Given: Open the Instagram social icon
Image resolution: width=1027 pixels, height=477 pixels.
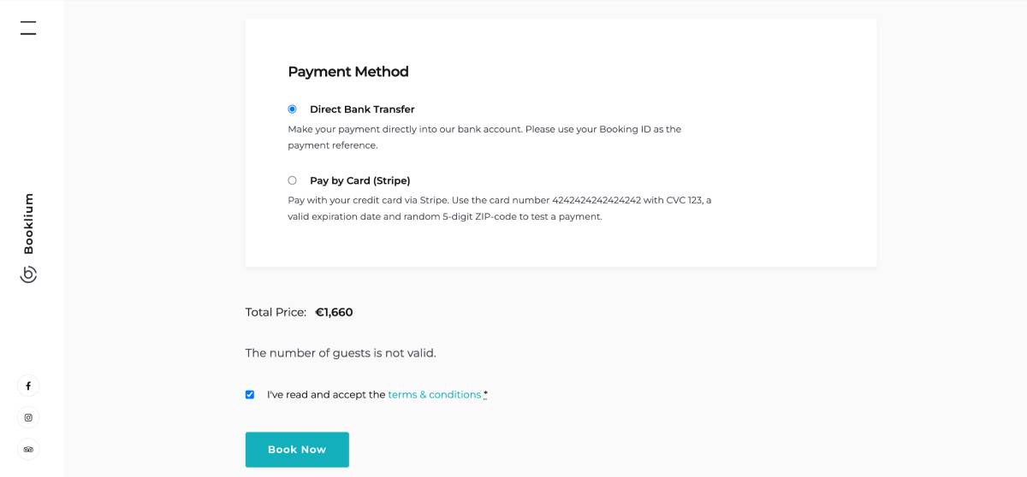Looking at the screenshot, I should click(28, 418).
